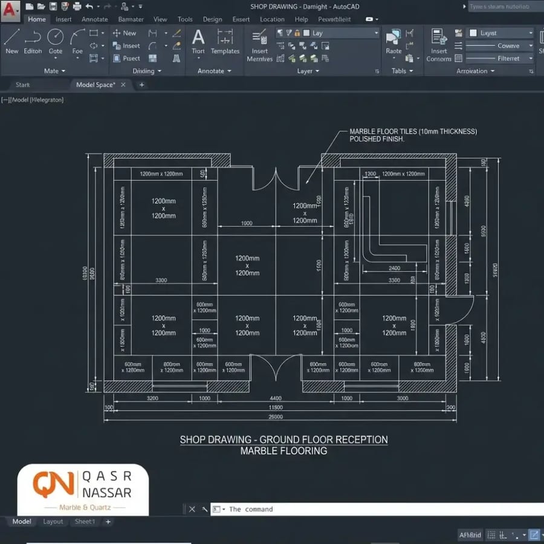
Task: Open a file with the folder icon
Action: click(x=41, y=6)
